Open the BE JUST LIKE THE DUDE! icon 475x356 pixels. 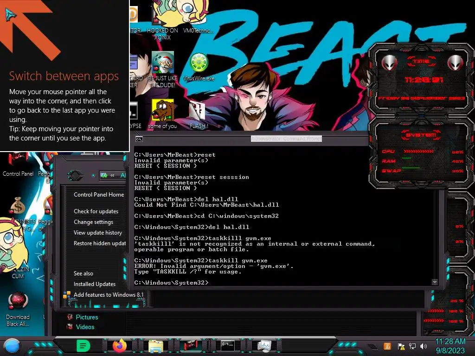click(162, 70)
